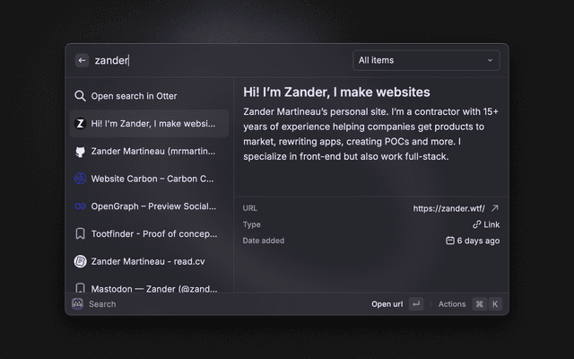The height and width of the screenshot is (359, 574).
Task: Click the Z favicon icon
Action: click(x=80, y=124)
